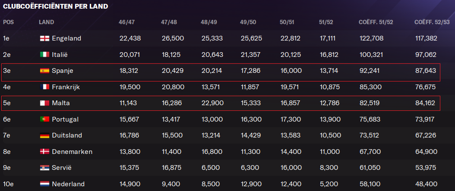Sort by the POS column header
Image resolution: width=455 pixels, height=191 pixels.
8,22
